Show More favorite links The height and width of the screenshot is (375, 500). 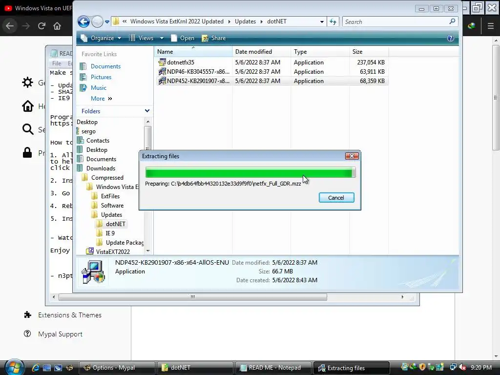pyautogui.click(x=102, y=99)
